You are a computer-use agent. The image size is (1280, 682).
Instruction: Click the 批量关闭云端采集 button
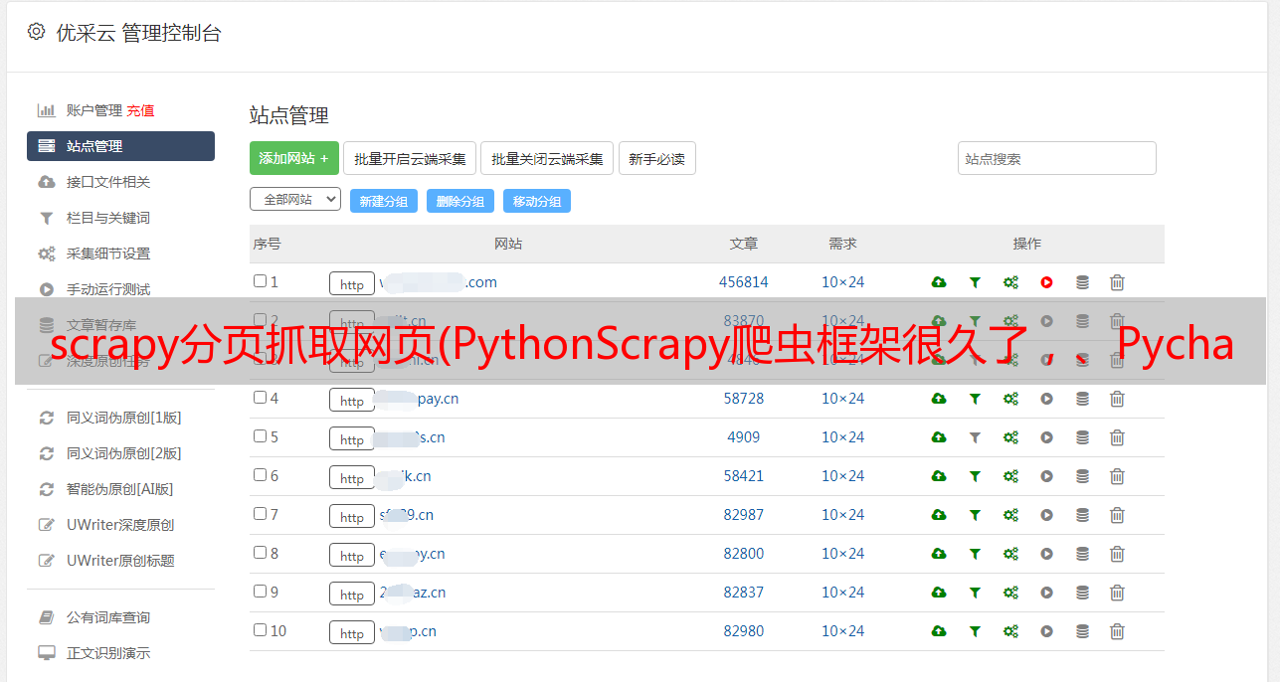coord(547,158)
